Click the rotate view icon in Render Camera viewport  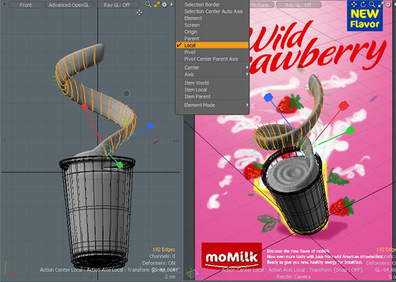coord(363,4)
